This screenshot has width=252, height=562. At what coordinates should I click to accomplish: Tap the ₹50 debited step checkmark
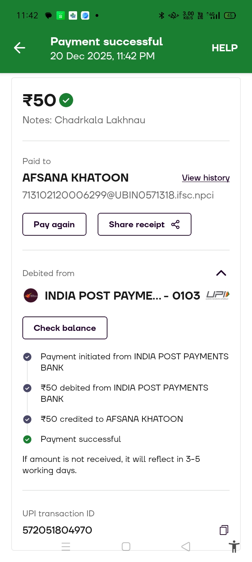coord(27,388)
